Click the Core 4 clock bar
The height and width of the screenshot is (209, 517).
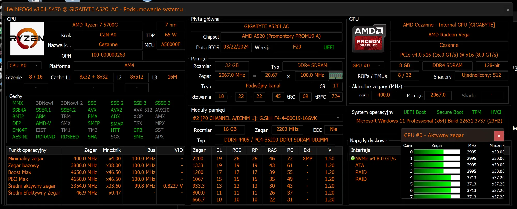point(437,177)
